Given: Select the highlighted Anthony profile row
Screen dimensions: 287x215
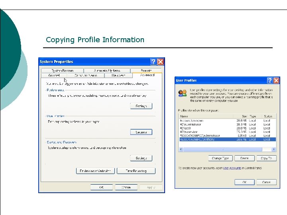Looking at the screenshot, I should click(227, 139).
